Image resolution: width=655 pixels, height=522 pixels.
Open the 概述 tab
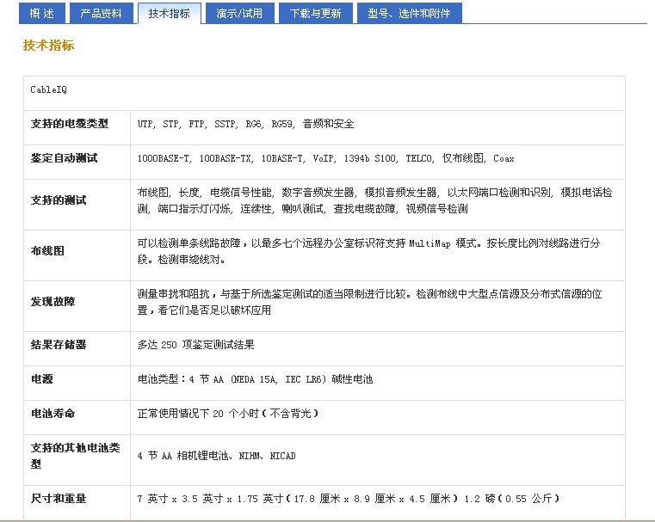tap(42, 14)
